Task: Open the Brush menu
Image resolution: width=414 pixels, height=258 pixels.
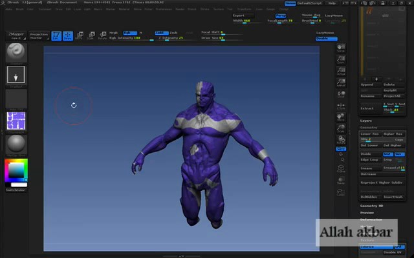Action: pos(20,9)
